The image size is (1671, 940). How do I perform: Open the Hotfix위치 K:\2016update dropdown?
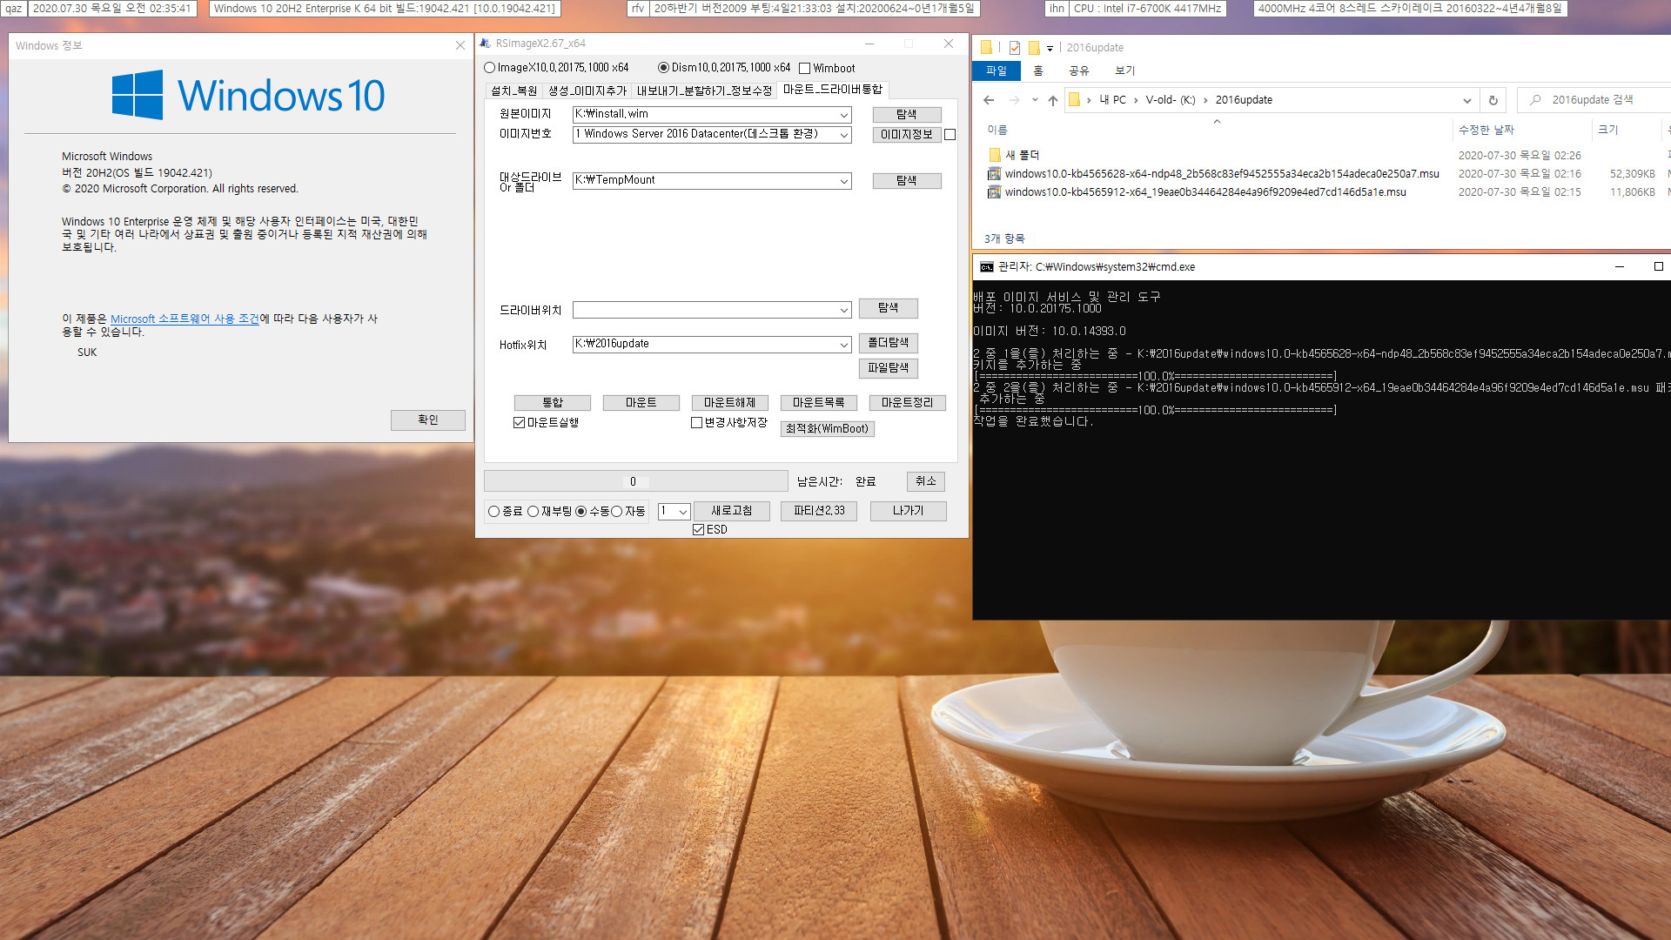pos(843,345)
